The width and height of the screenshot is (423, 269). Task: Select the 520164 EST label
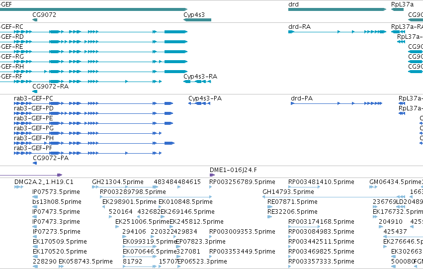coord(121,212)
